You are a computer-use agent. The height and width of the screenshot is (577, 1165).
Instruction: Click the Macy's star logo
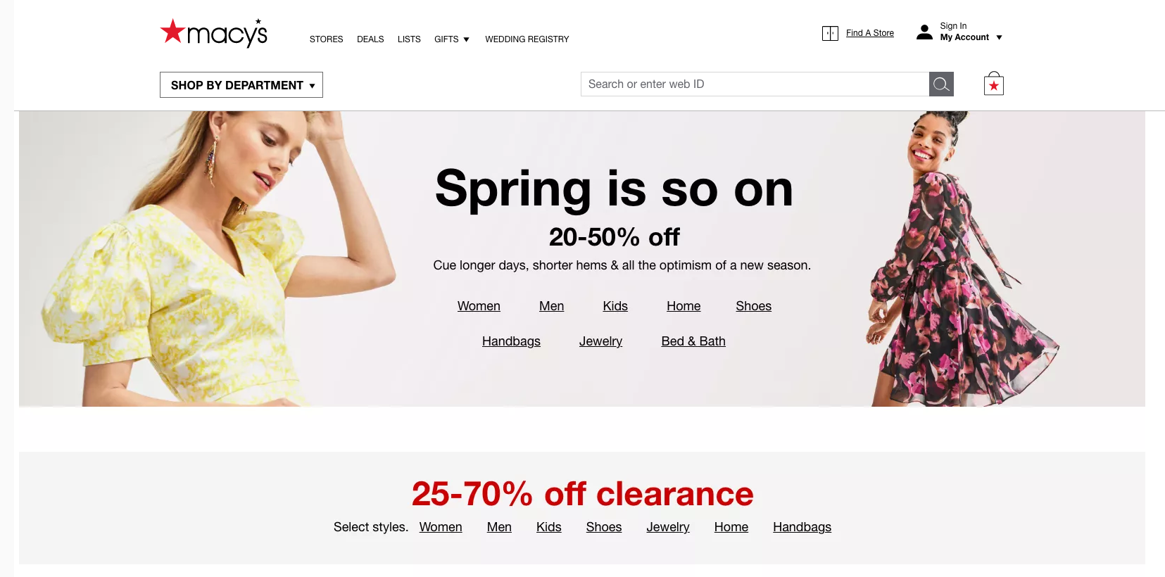coord(213,32)
